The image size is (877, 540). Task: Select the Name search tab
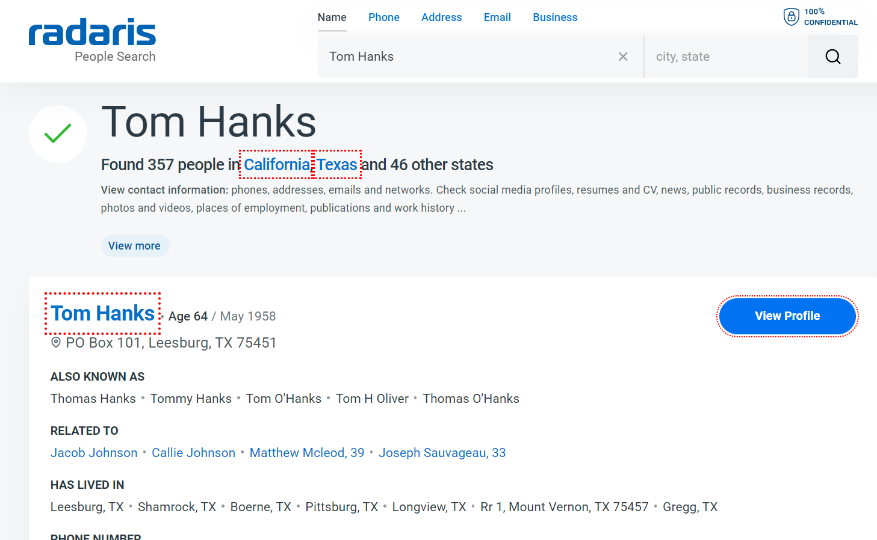[332, 17]
